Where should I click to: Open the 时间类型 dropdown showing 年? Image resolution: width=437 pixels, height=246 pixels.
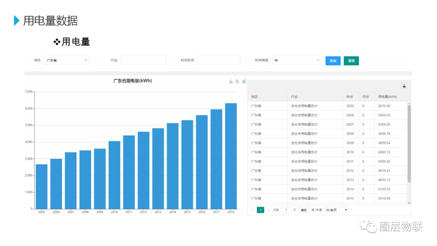point(297,60)
